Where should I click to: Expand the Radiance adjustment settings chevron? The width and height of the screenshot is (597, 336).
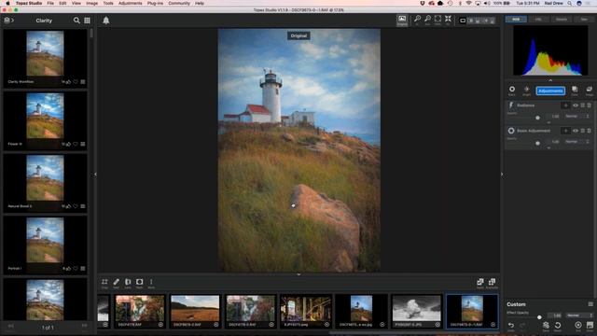point(548,122)
